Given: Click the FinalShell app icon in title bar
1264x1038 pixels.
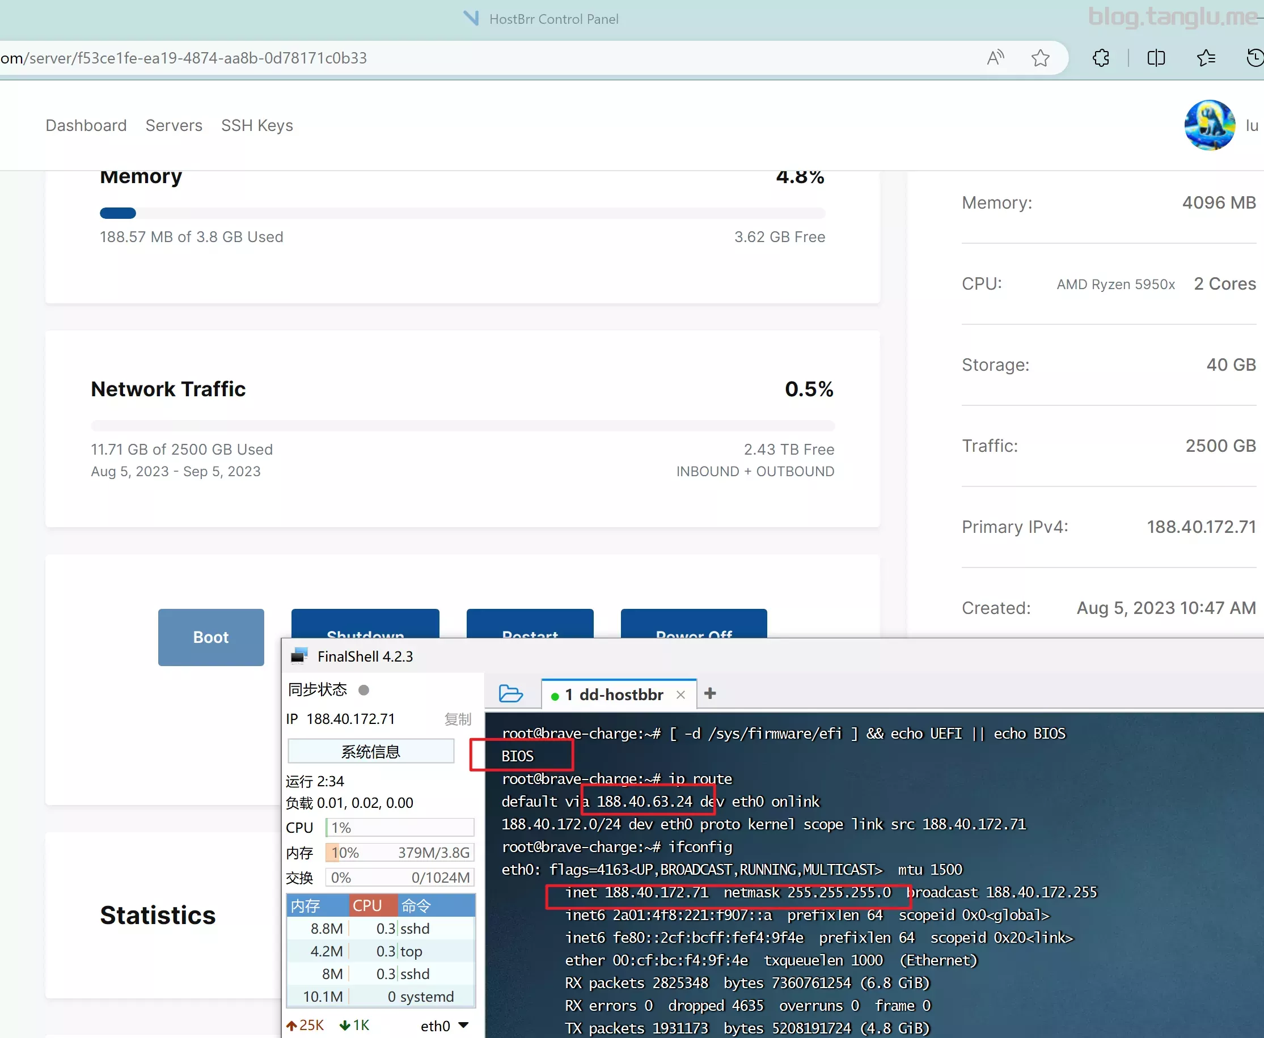Looking at the screenshot, I should [299, 656].
